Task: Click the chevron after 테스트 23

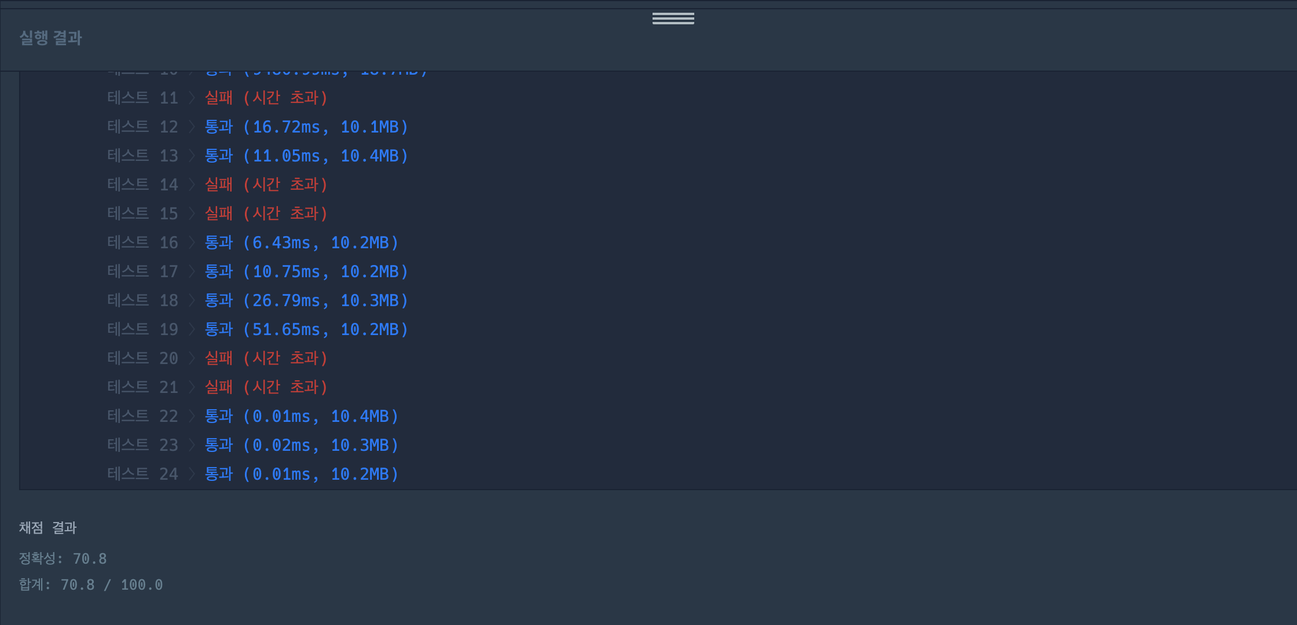Action: pyautogui.click(x=192, y=445)
